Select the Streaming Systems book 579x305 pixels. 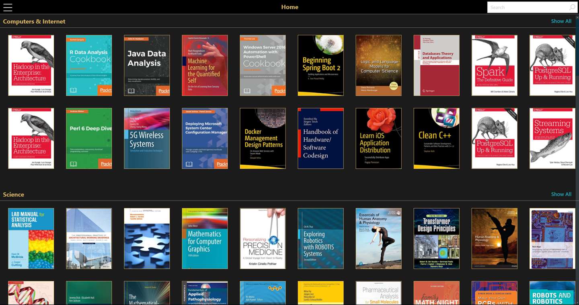[x=552, y=138]
